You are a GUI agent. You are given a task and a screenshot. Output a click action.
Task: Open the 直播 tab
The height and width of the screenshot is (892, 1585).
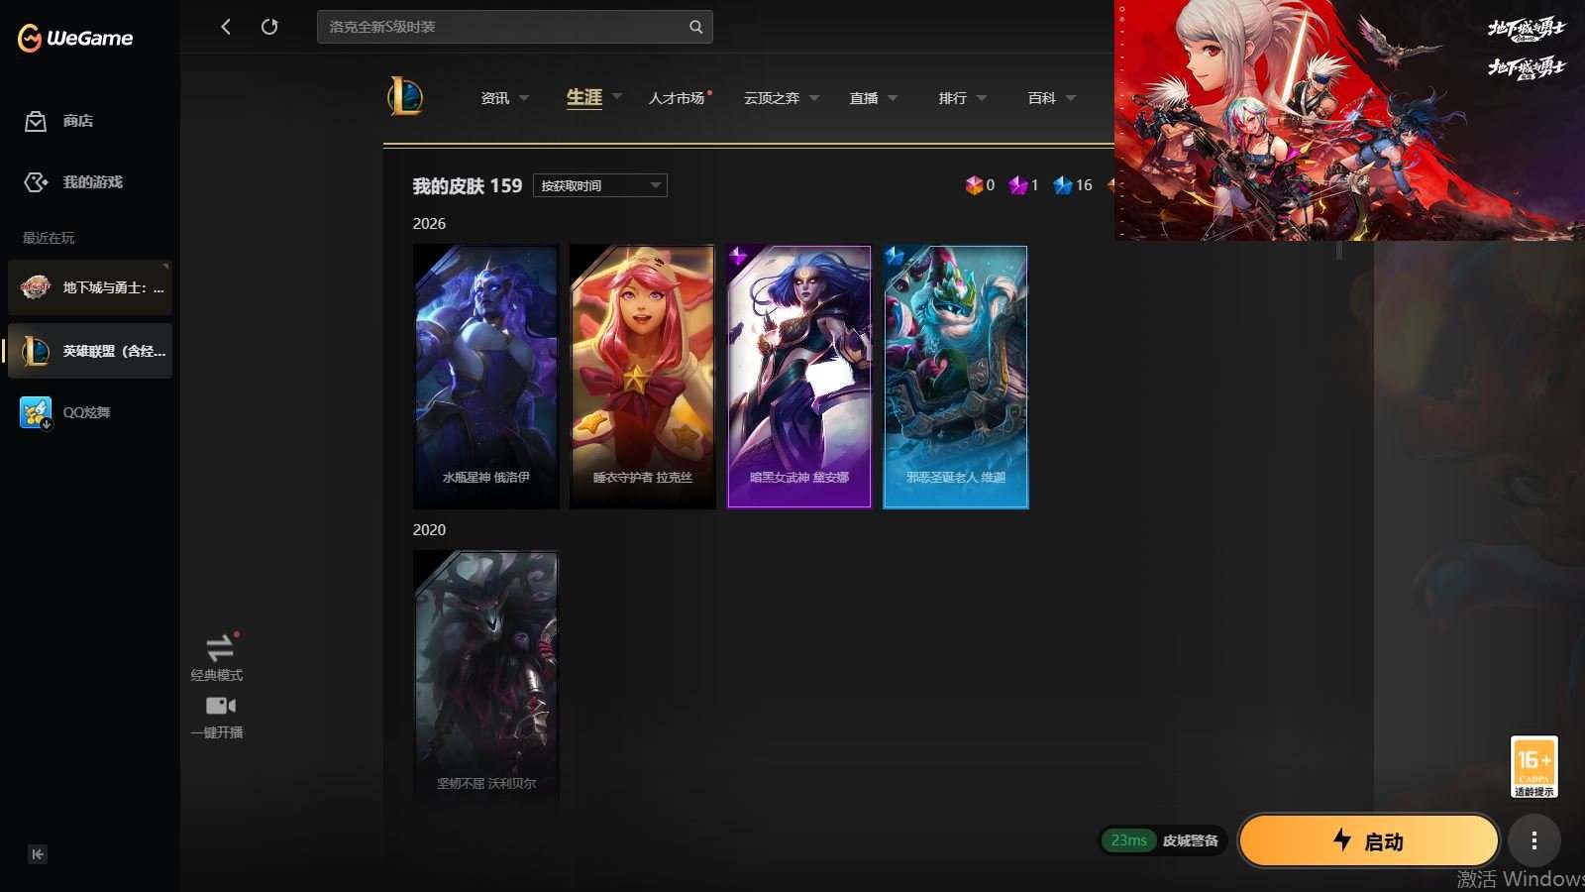pos(864,98)
